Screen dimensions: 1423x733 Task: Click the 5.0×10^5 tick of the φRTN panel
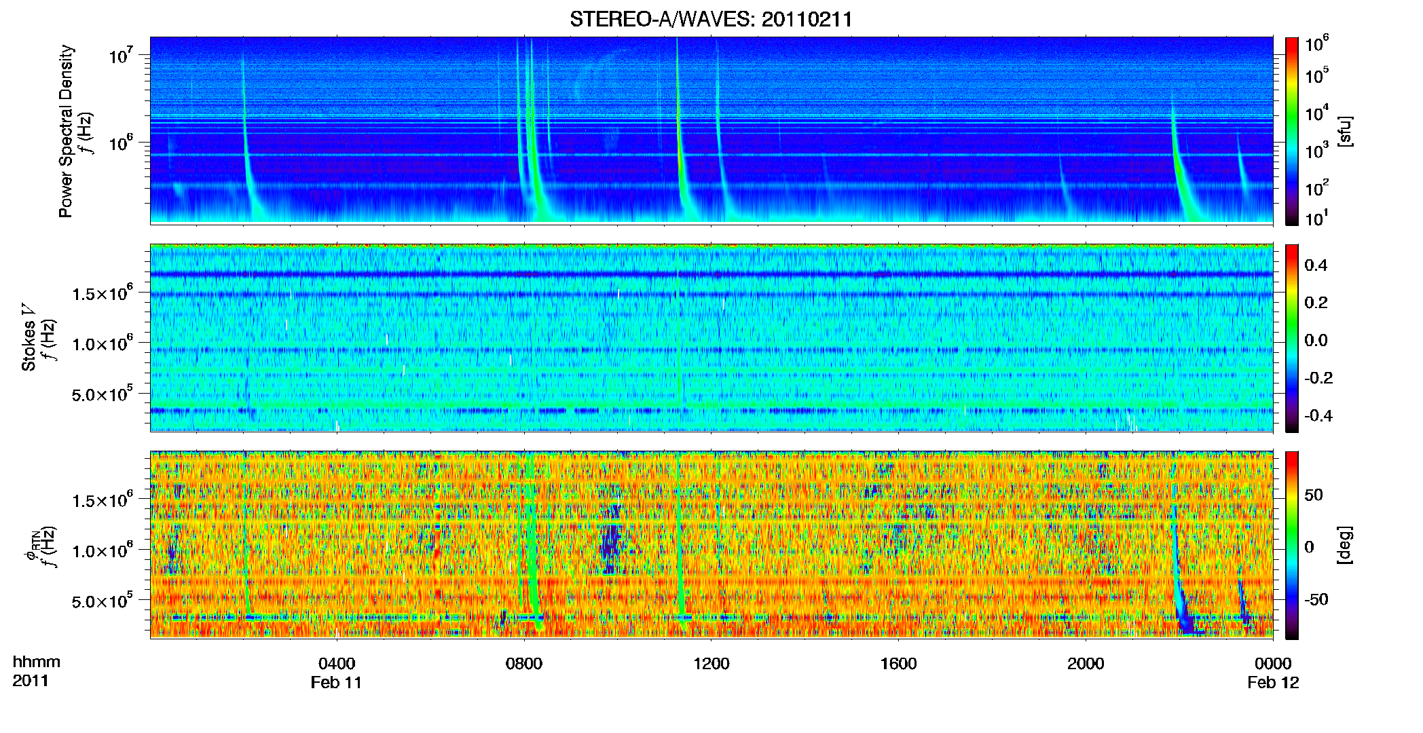tap(103, 601)
